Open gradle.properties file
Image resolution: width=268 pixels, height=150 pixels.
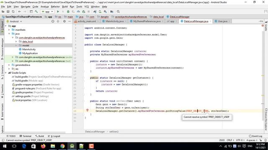click(x=33, y=92)
